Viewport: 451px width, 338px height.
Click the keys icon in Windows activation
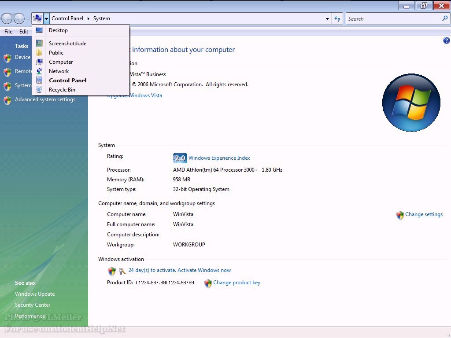point(122,271)
